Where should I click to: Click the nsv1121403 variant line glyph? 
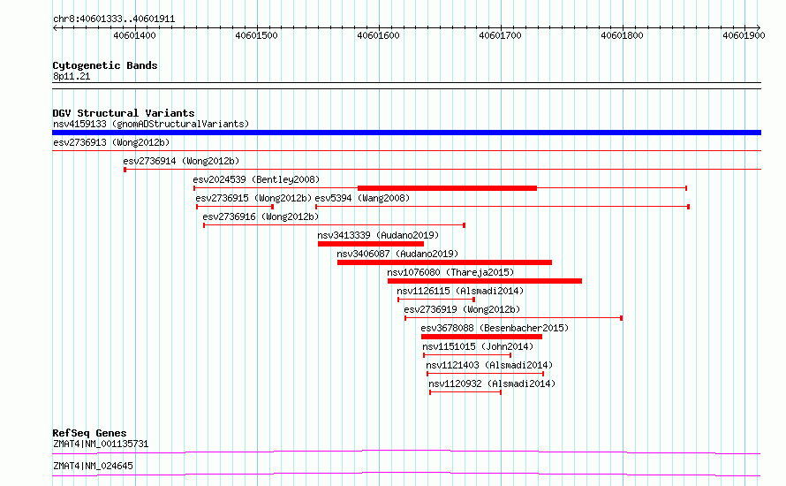tap(485, 374)
